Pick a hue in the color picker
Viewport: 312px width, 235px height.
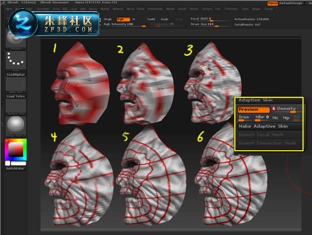coord(16,150)
